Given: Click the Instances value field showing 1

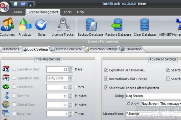Looking at the screenshot, I should (x=58, y=114).
